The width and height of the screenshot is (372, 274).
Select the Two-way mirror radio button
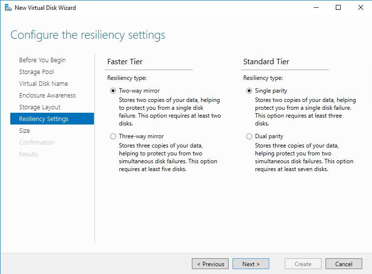coord(113,91)
